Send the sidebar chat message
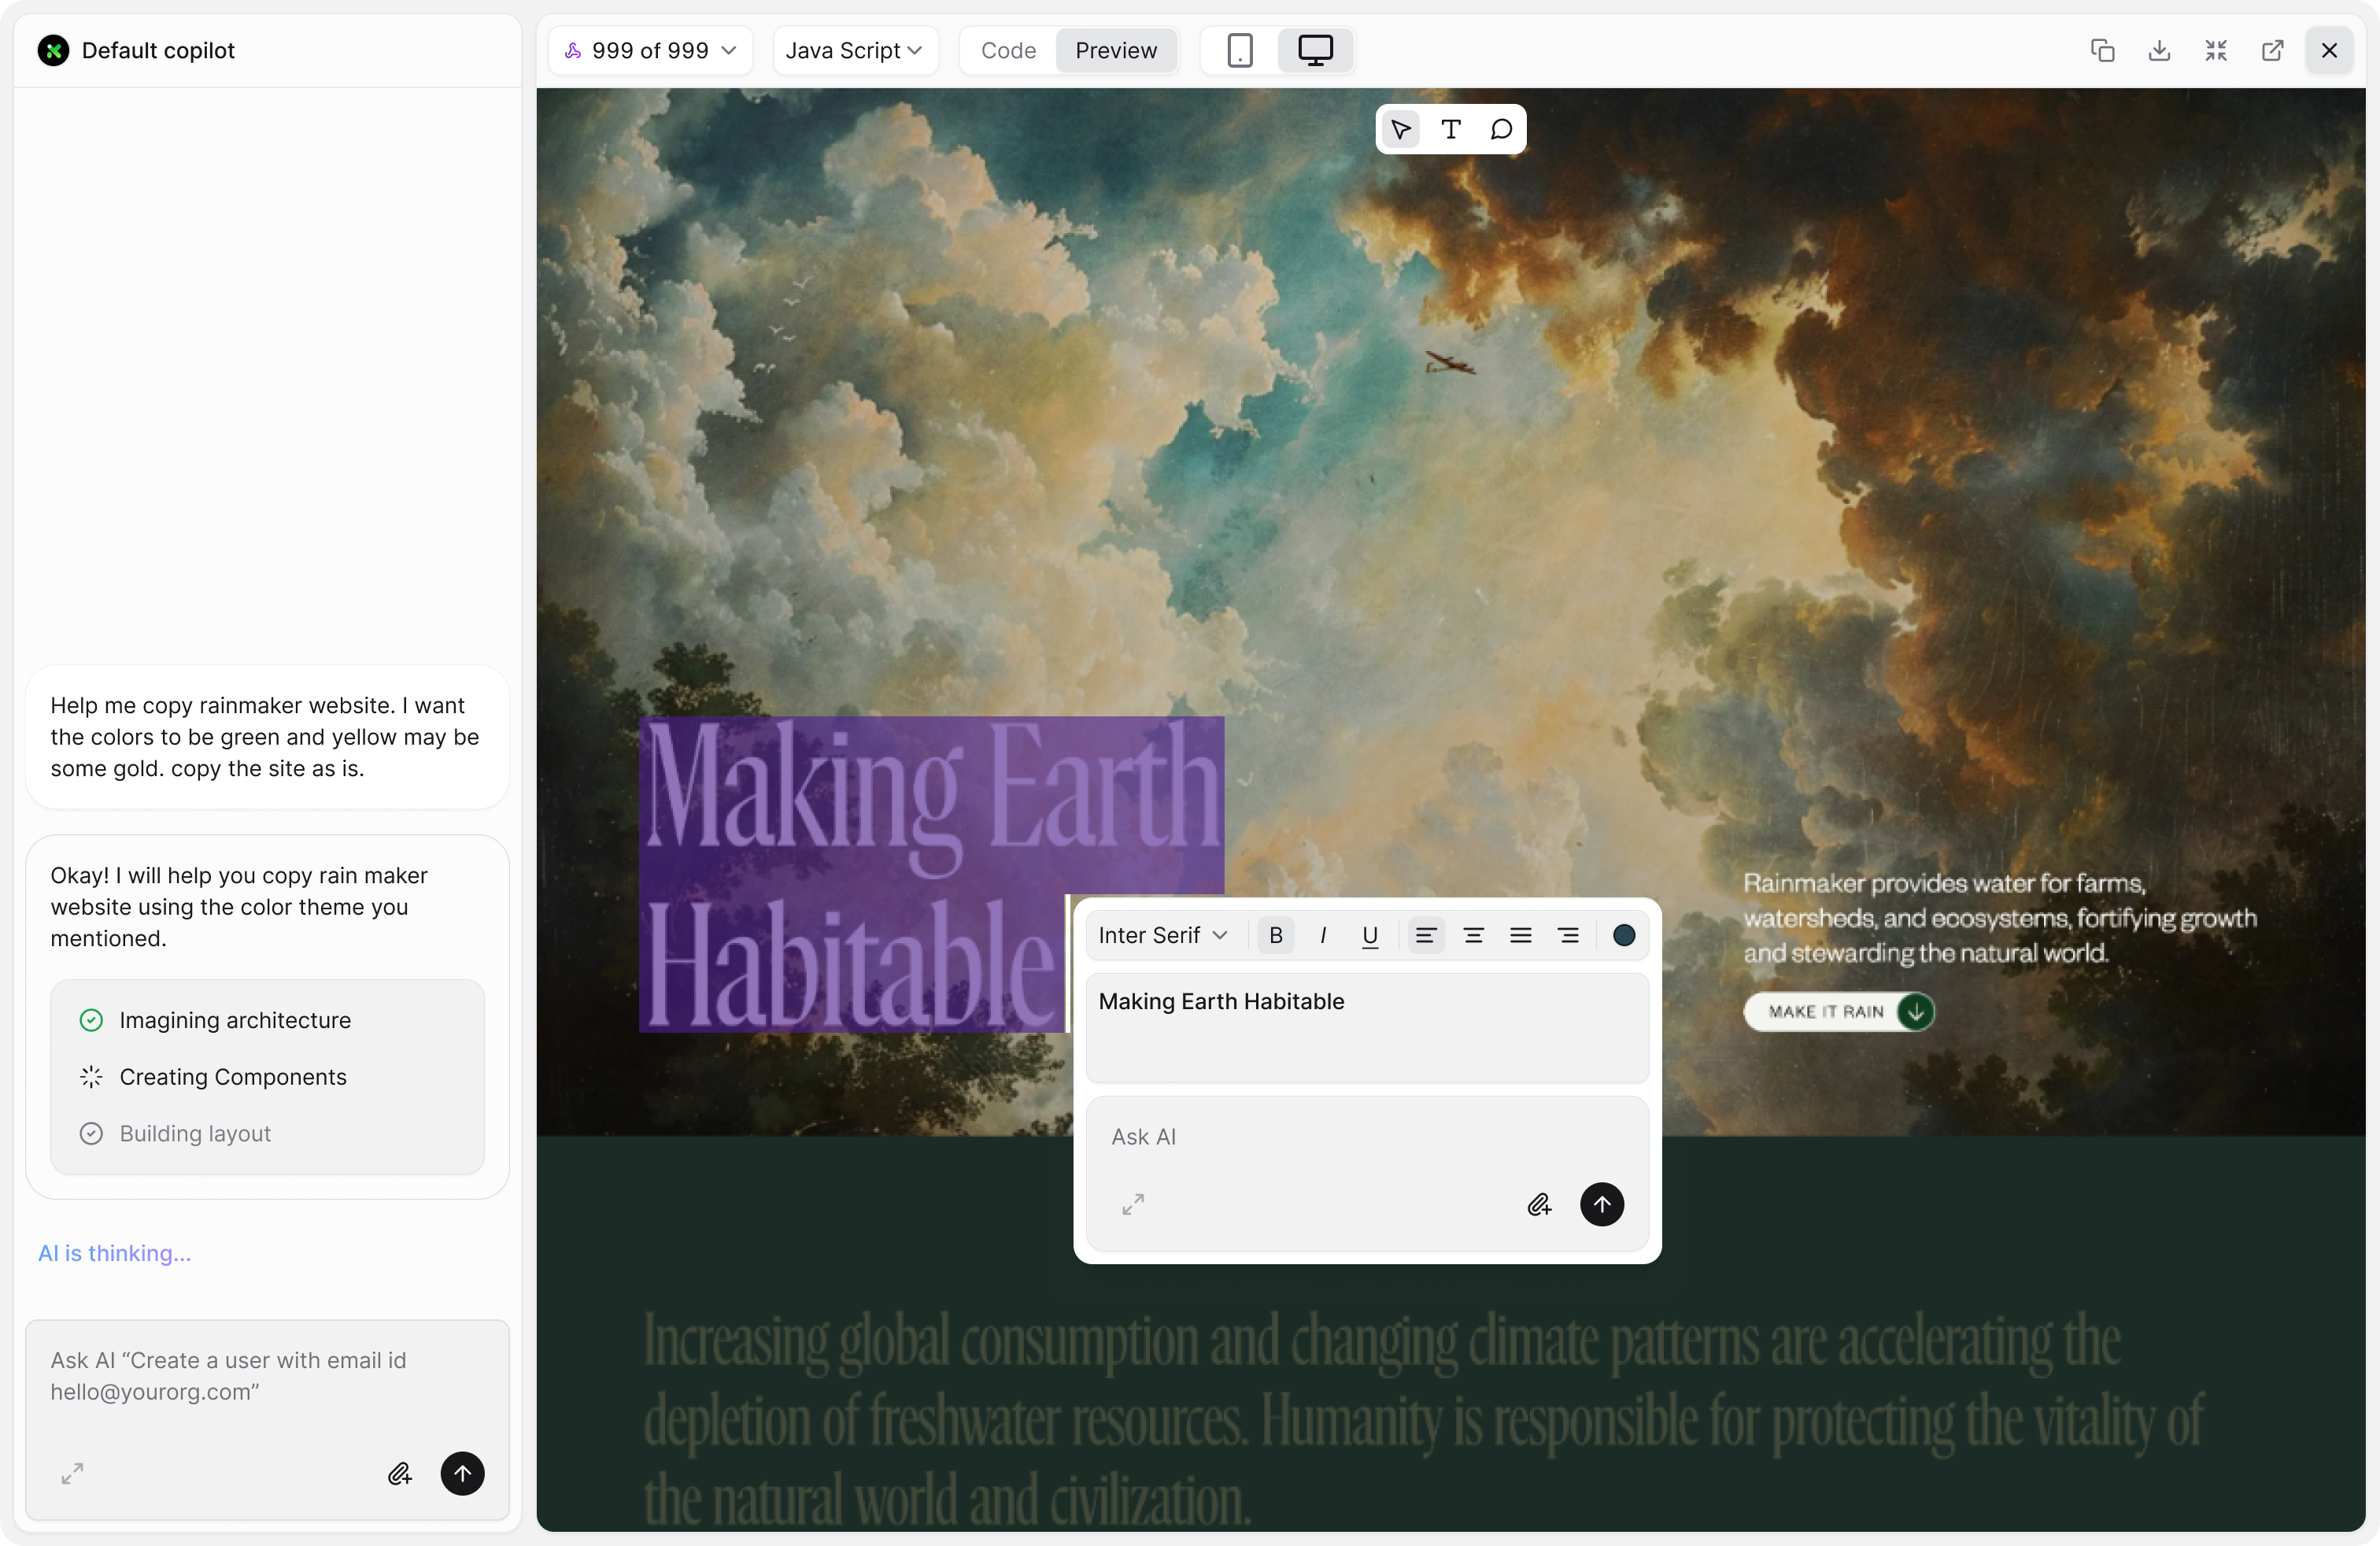This screenshot has width=2380, height=1546. [462, 1473]
